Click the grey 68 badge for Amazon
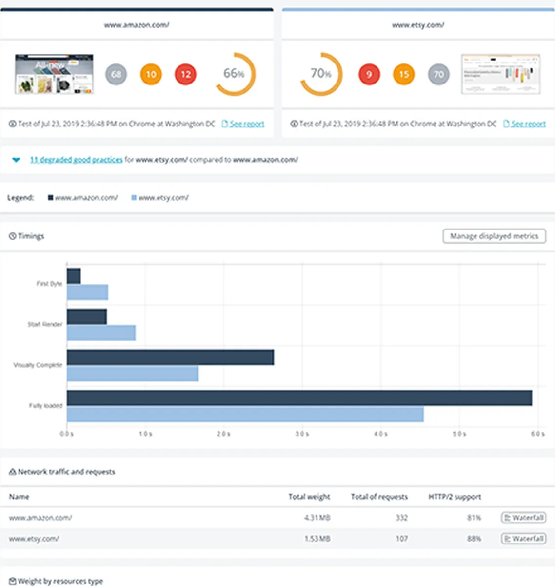The image size is (555, 586). (x=116, y=75)
